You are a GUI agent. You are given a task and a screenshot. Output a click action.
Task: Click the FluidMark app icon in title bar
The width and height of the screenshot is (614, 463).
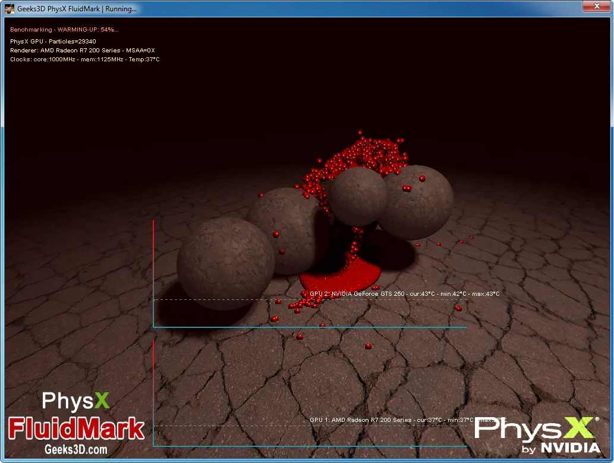[x=10, y=9]
